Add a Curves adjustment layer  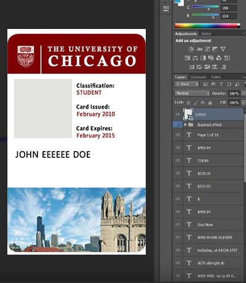[207, 49]
